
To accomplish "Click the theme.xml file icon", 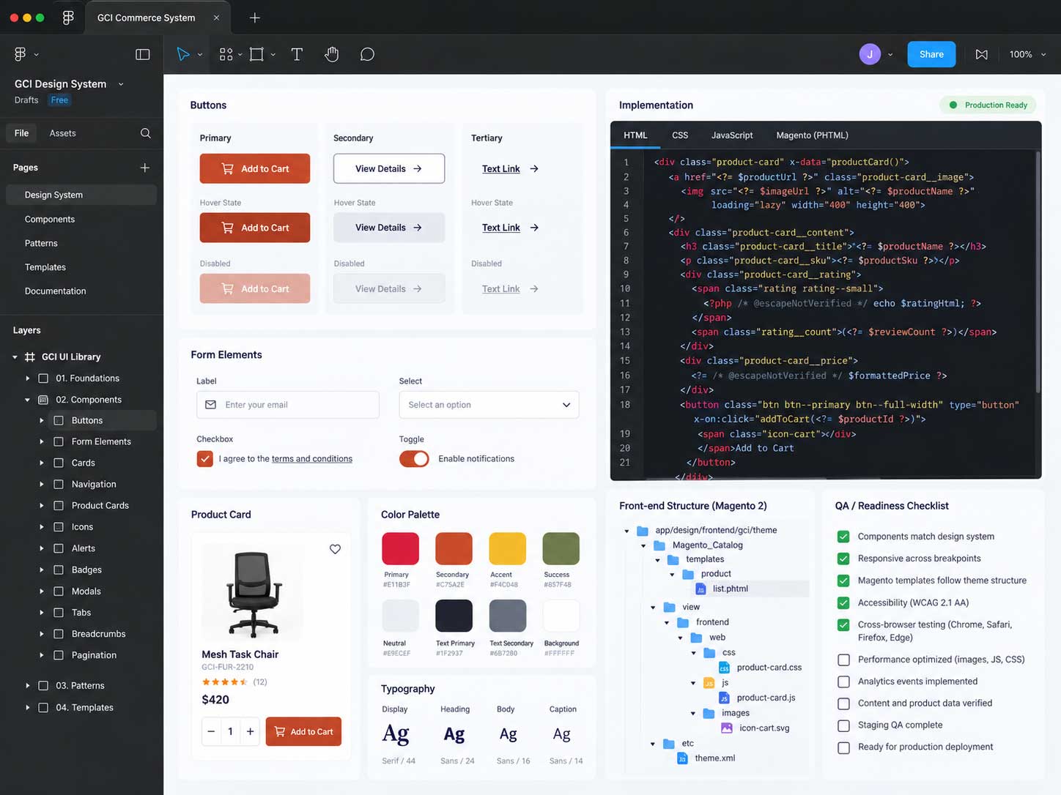I will point(682,758).
